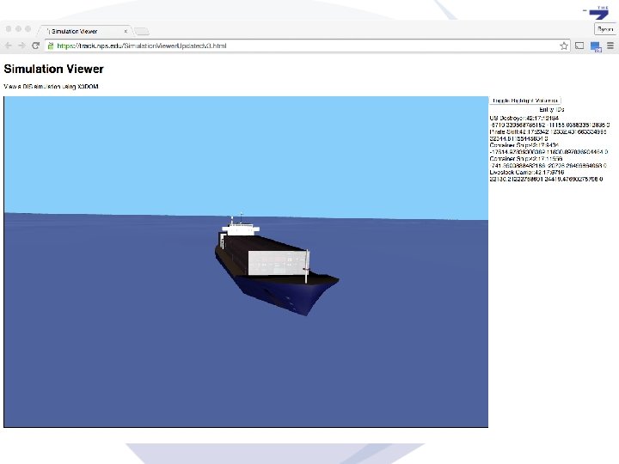Viewport: 619px width, 464px height.
Task: Focus the address bar URL field
Action: coord(306,46)
